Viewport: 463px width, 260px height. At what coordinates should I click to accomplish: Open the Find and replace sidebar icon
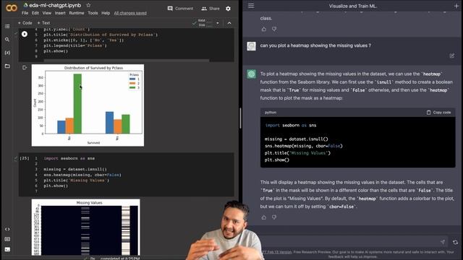(x=7, y=39)
